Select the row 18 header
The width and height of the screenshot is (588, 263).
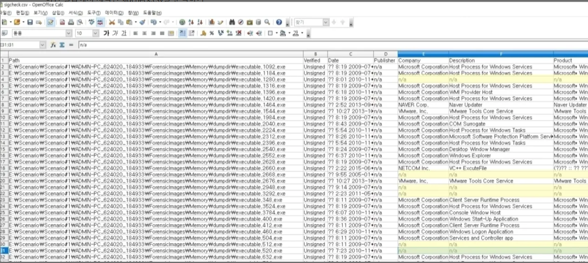[x=4, y=168]
